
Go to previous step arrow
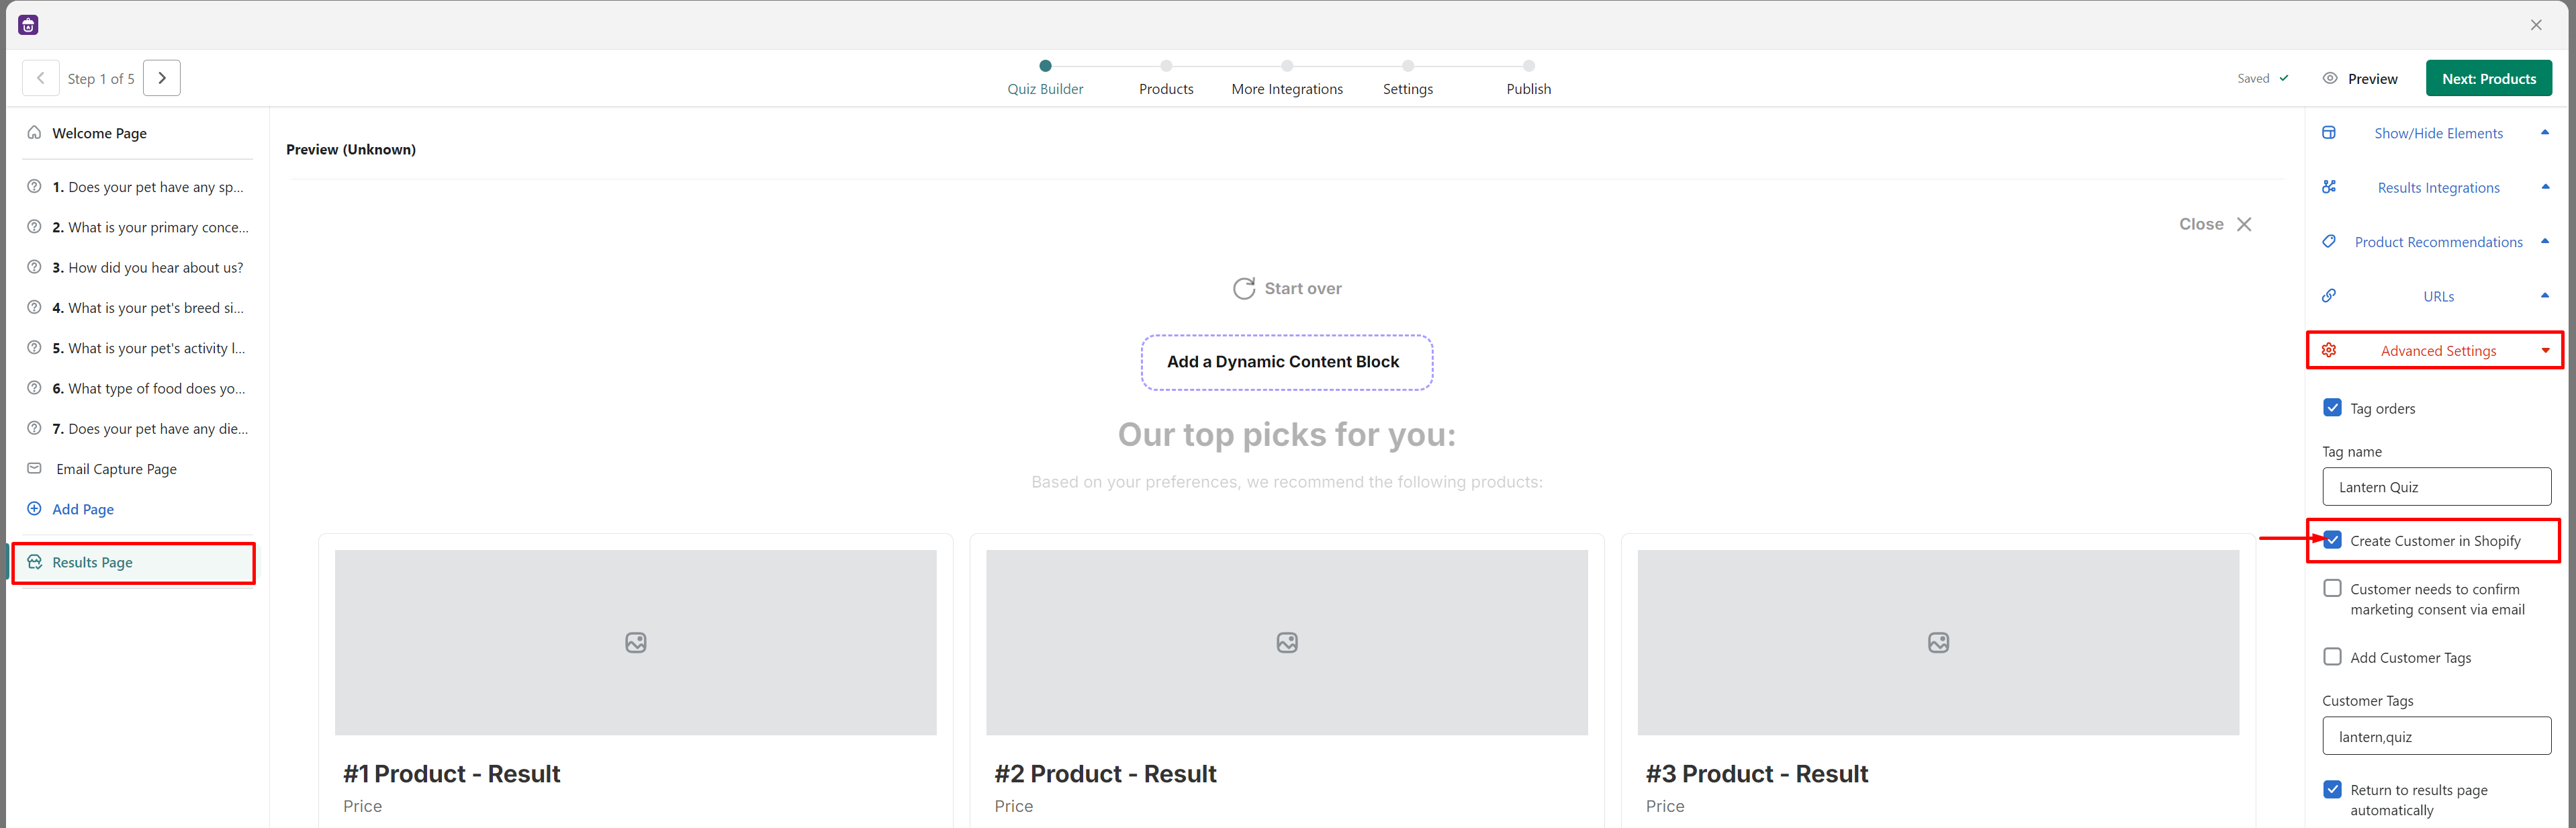tap(41, 78)
